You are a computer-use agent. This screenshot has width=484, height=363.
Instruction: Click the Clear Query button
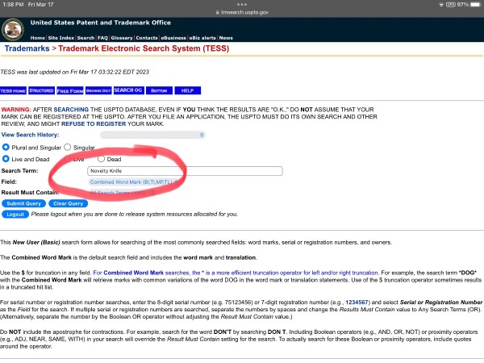point(69,204)
